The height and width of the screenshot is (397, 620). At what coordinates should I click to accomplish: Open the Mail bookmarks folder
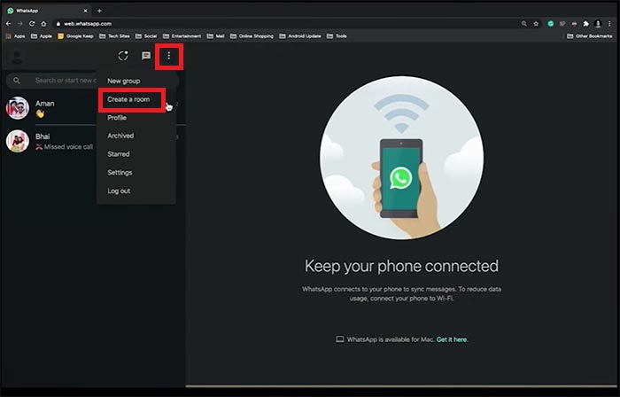coord(216,36)
